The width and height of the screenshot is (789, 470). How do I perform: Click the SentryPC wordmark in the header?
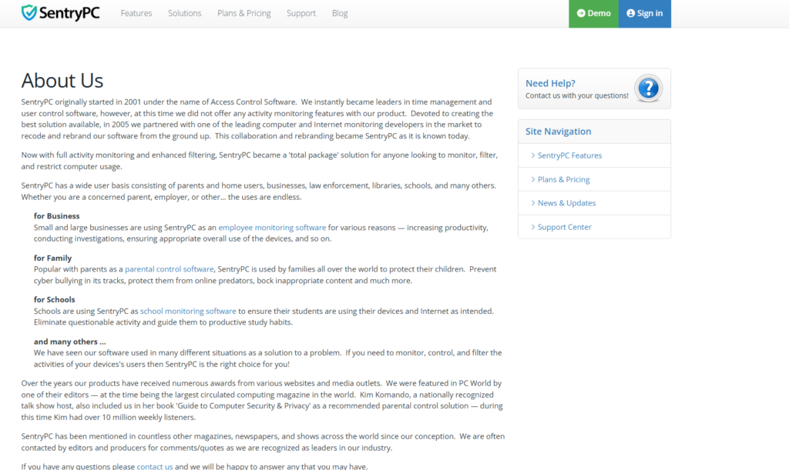69,13
